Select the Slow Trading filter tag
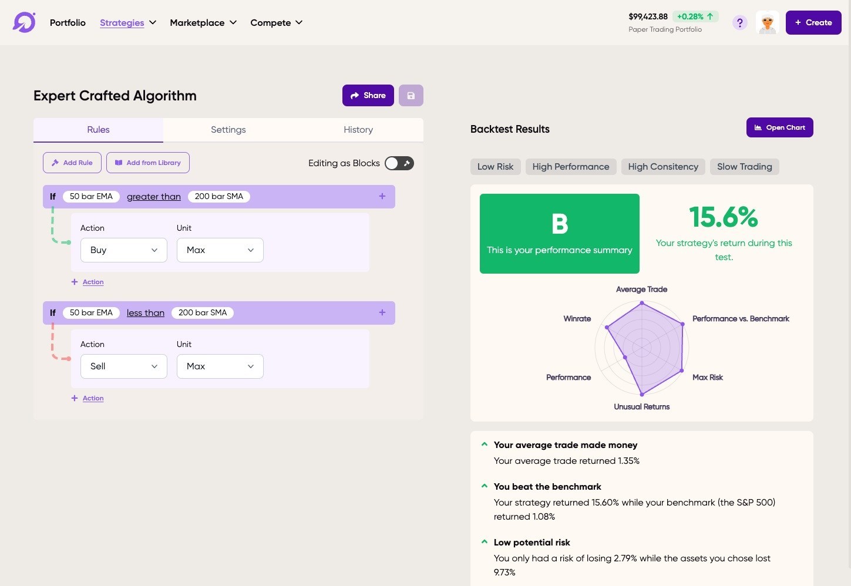The width and height of the screenshot is (851, 586). [x=744, y=167]
